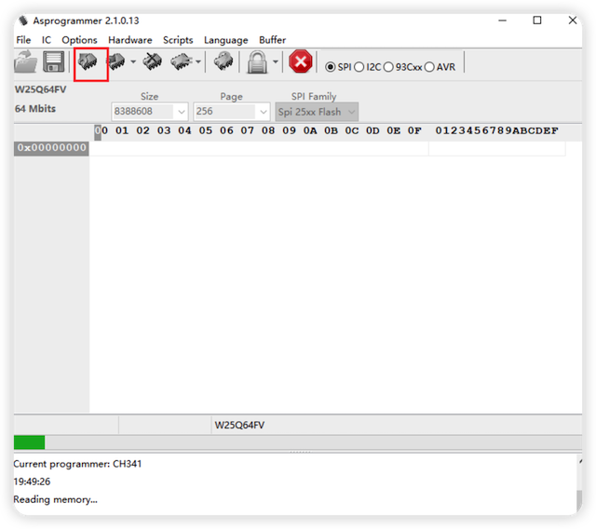The width and height of the screenshot is (596, 529).
Task: Maximize the Asprogrammer window
Action: 537,20
